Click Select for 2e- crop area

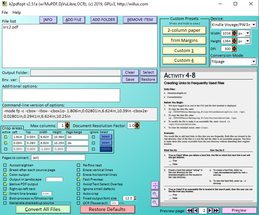(x=106, y=143)
